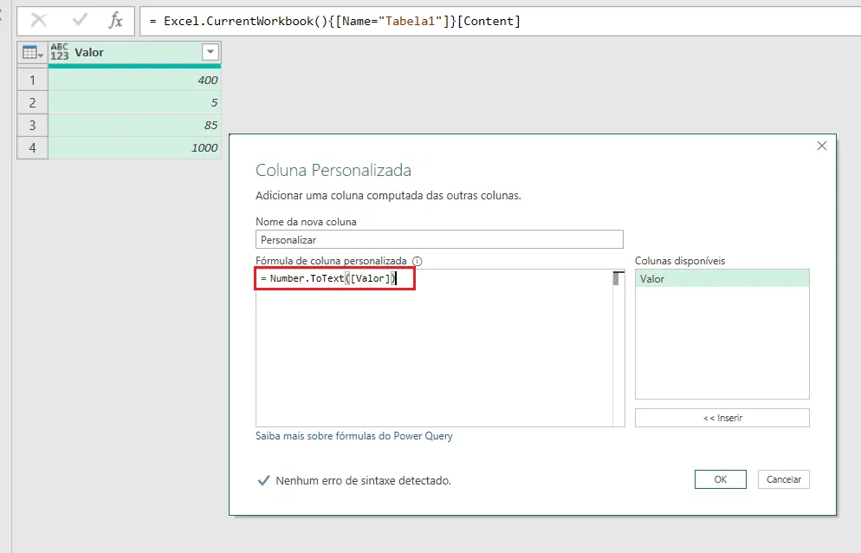The width and height of the screenshot is (861, 553).
Task: Click the formula editor scrollbar thumb
Action: coord(616,279)
